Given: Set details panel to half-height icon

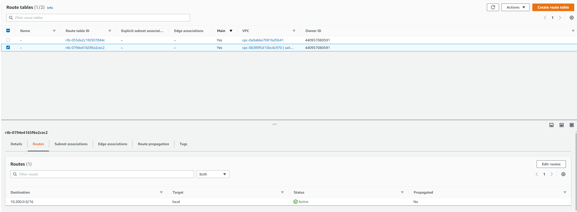Looking at the screenshot, I should click(562, 125).
